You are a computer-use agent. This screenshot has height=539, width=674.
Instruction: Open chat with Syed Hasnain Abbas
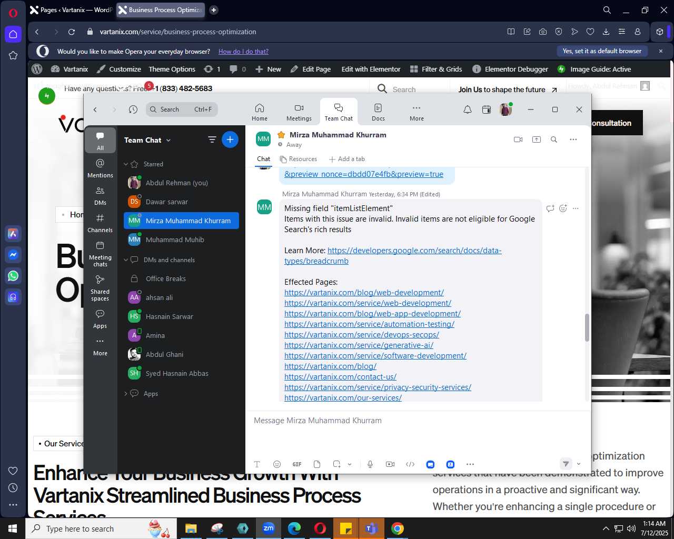click(x=181, y=373)
